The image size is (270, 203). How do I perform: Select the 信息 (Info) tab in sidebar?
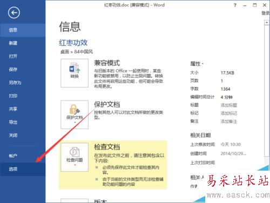[23, 30]
